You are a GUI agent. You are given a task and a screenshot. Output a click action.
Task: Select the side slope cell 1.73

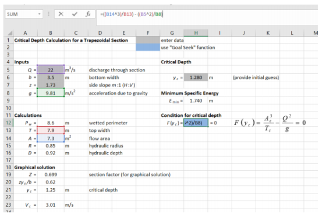[x=51, y=85]
